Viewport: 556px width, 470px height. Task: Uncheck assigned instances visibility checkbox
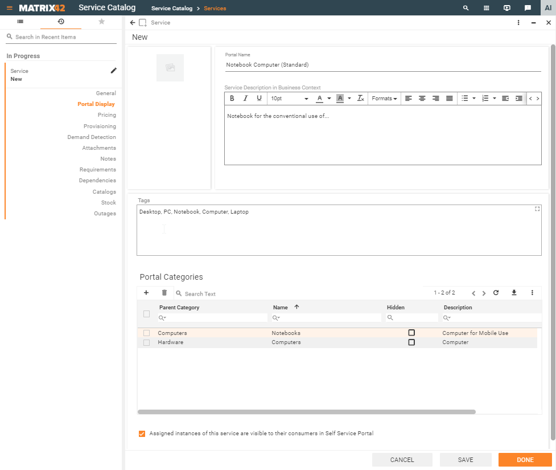[x=142, y=434]
